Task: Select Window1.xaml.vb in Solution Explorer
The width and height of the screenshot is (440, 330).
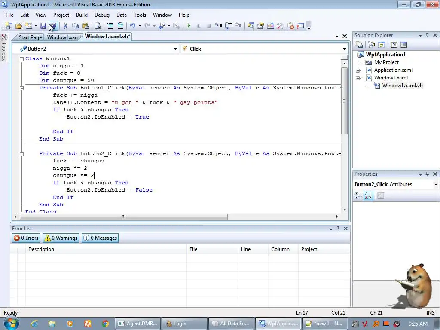Action: point(402,86)
